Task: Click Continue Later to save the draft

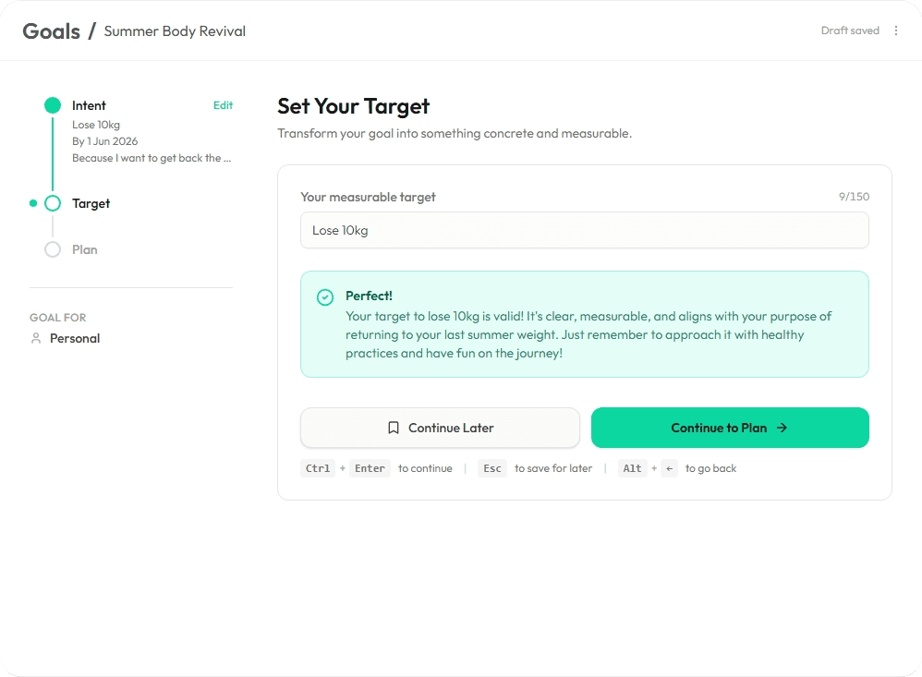Action: (x=440, y=428)
